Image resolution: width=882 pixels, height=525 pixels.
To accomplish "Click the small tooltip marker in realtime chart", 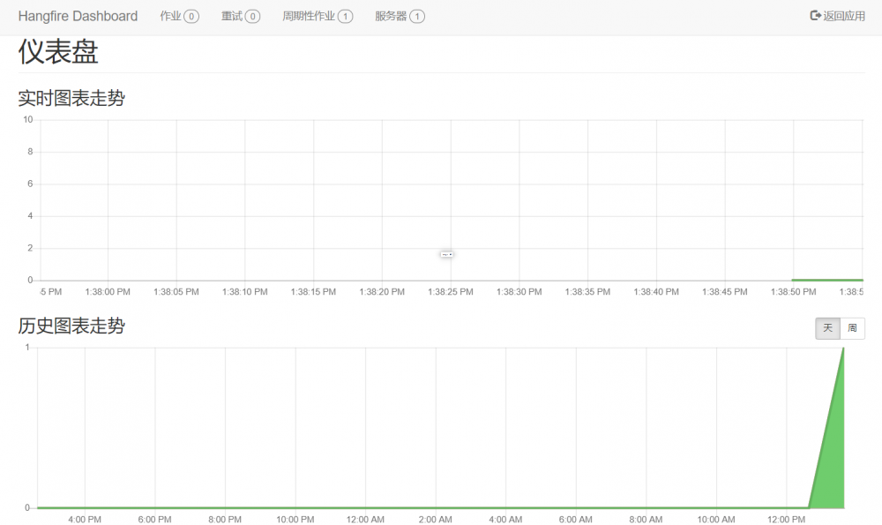I will coord(446,254).
